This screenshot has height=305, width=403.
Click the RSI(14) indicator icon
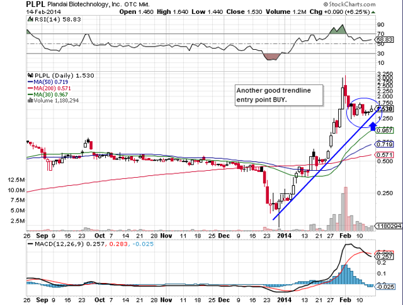pos(30,19)
